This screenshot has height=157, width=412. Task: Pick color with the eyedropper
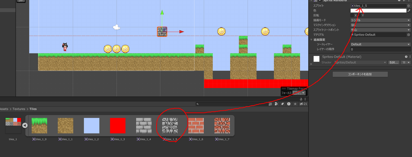pyautogui.click(x=409, y=11)
